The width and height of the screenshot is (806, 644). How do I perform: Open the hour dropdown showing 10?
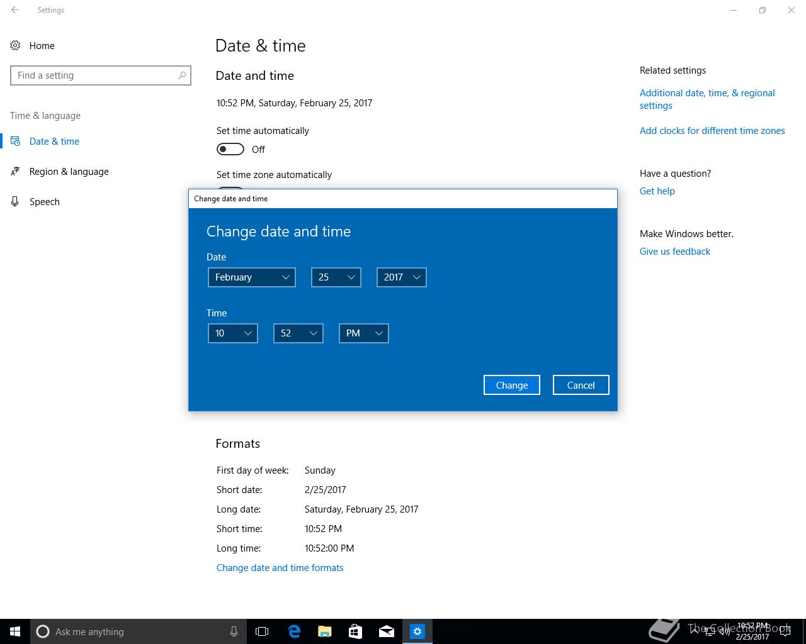(233, 333)
